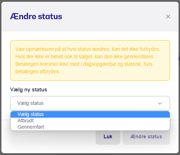
Task: Dismiss the dialog using Luk
Action: [108, 137]
